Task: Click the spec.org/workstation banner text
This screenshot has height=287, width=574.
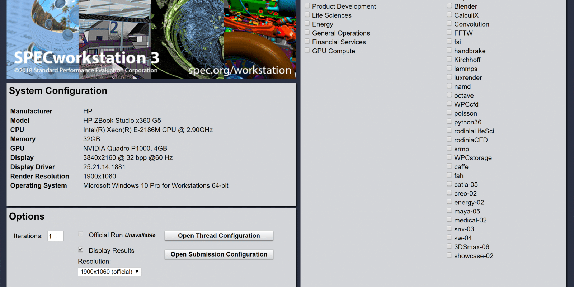Action: pyautogui.click(x=240, y=70)
